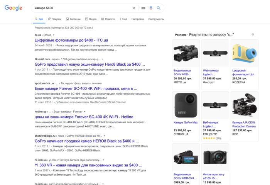Screen dimensions: 270x185
Task: Open Web-камера logitech product title
Action: (x=211, y=72)
